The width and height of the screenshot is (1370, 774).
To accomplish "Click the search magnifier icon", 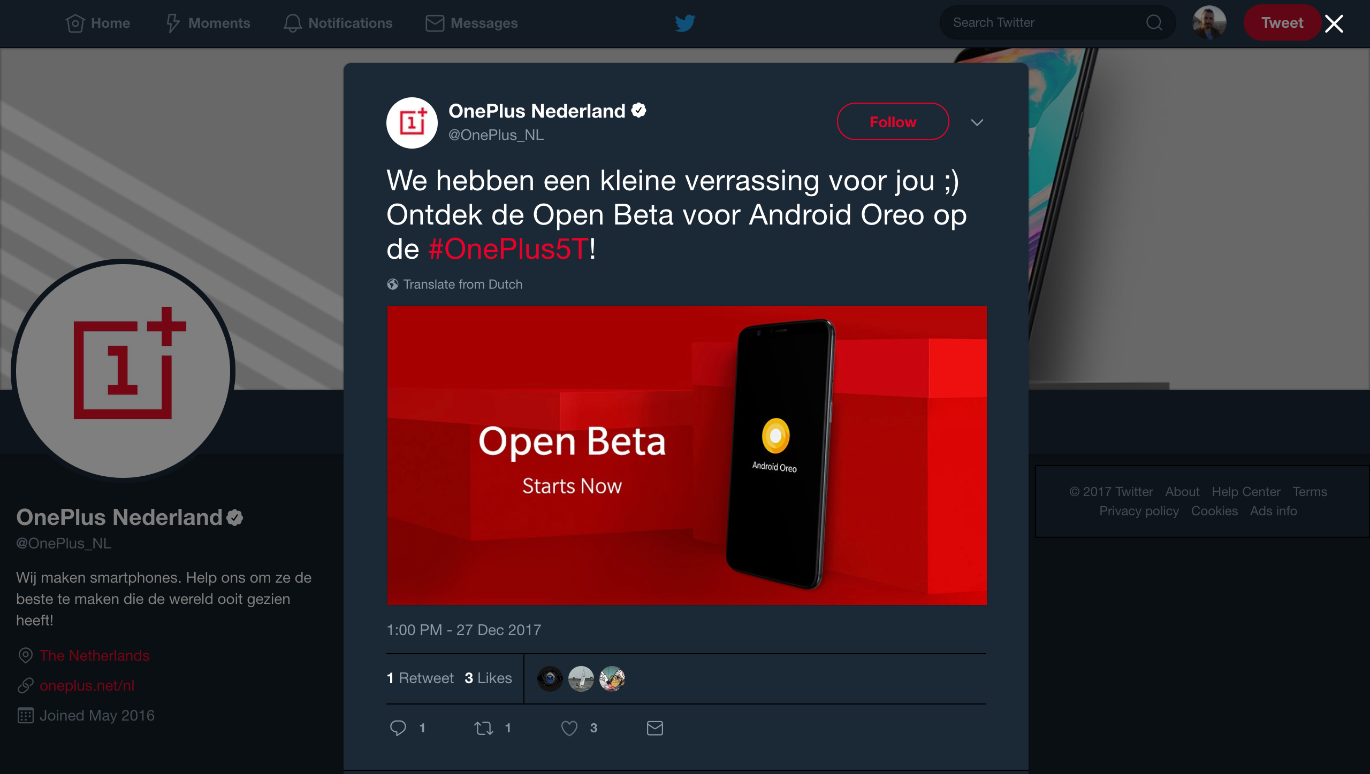I will (1154, 22).
